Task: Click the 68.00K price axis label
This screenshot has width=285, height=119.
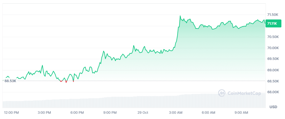Action: click(x=273, y=92)
